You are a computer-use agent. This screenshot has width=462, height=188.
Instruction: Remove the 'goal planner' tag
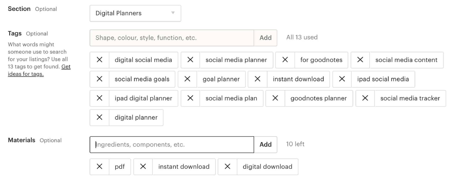[x=187, y=79]
